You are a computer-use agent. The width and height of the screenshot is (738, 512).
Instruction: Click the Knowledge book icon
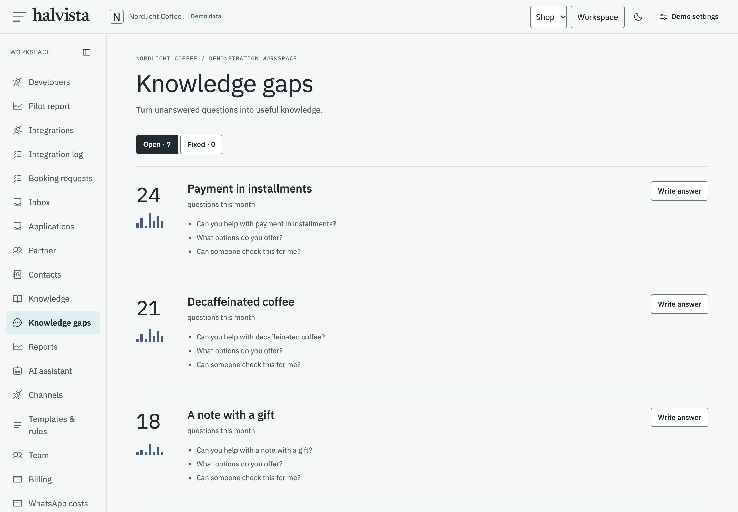pos(17,299)
